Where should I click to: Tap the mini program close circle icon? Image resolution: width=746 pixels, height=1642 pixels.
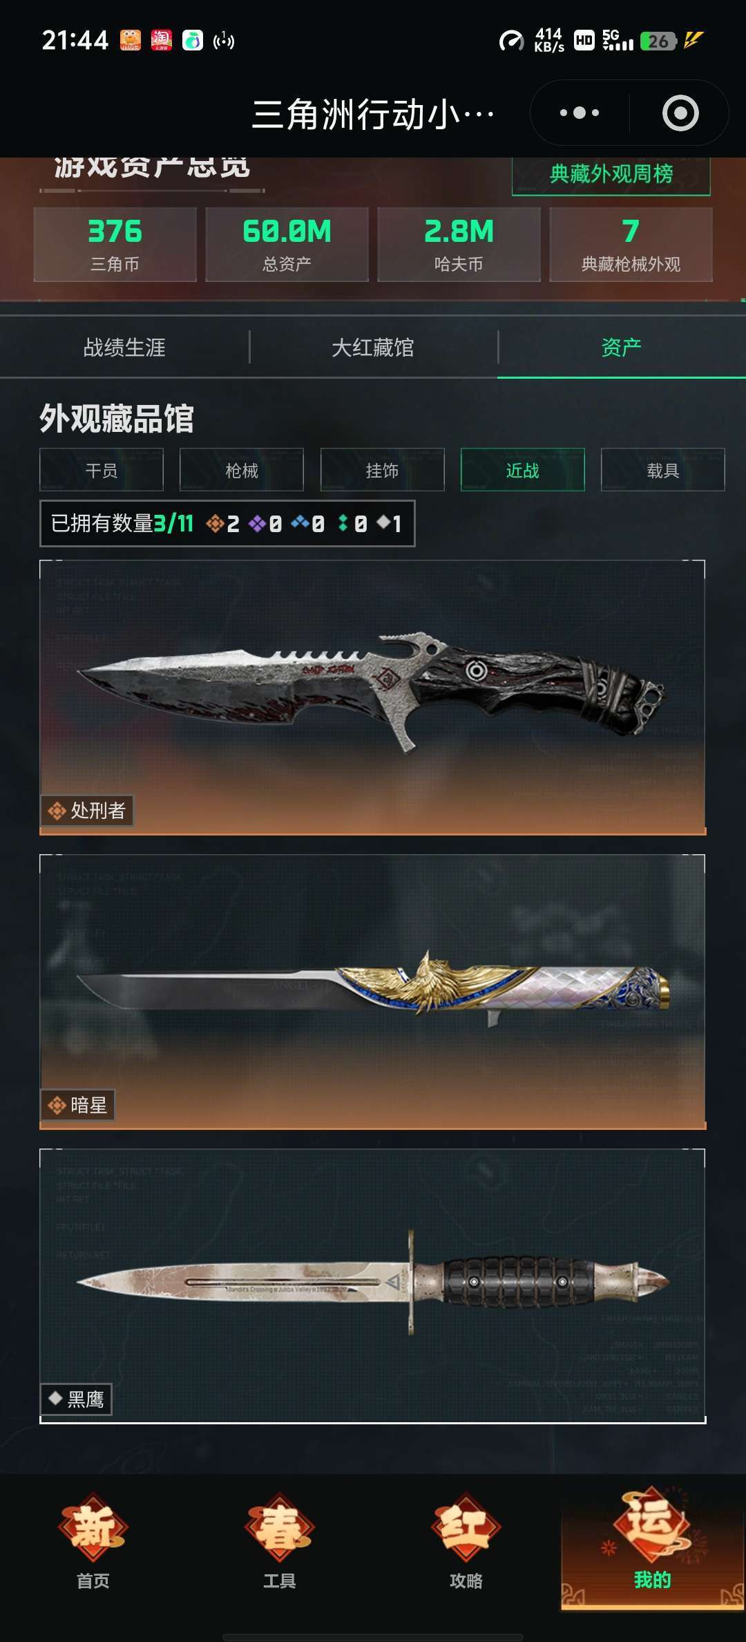coord(680,113)
